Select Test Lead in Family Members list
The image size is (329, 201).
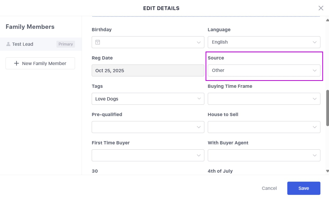coord(23,44)
